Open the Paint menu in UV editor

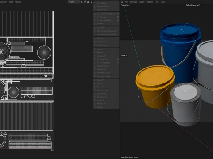point(11,2)
